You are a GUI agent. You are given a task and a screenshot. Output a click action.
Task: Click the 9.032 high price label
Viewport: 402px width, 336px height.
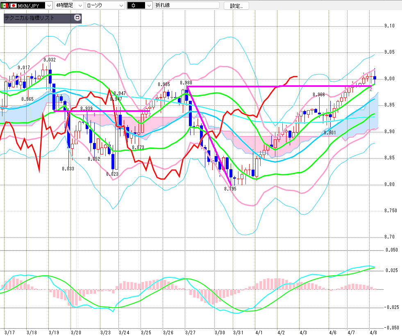click(49, 60)
